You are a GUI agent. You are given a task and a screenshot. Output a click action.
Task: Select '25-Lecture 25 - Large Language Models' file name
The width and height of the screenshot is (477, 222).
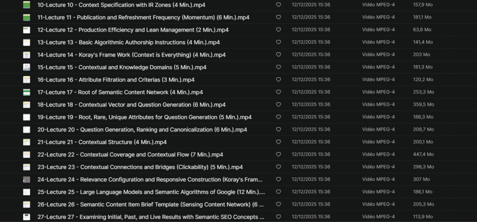click(x=151, y=192)
